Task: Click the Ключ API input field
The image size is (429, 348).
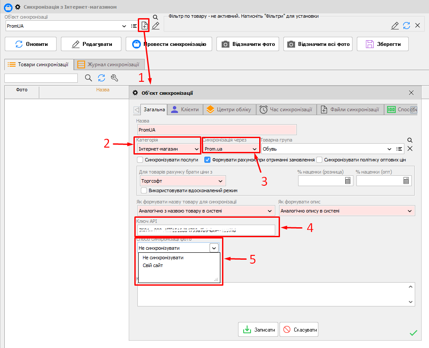Action: [206, 230]
